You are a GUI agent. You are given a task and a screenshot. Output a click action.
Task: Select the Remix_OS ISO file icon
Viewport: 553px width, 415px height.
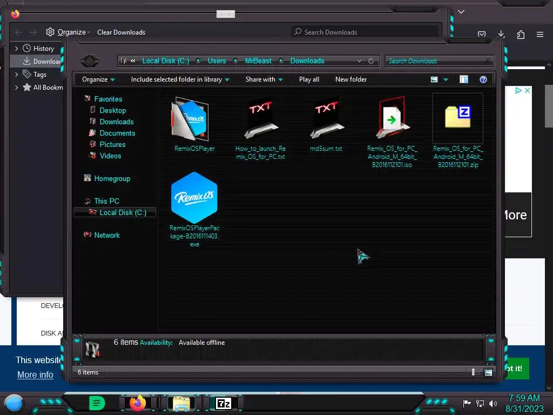click(x=393, y=118)
